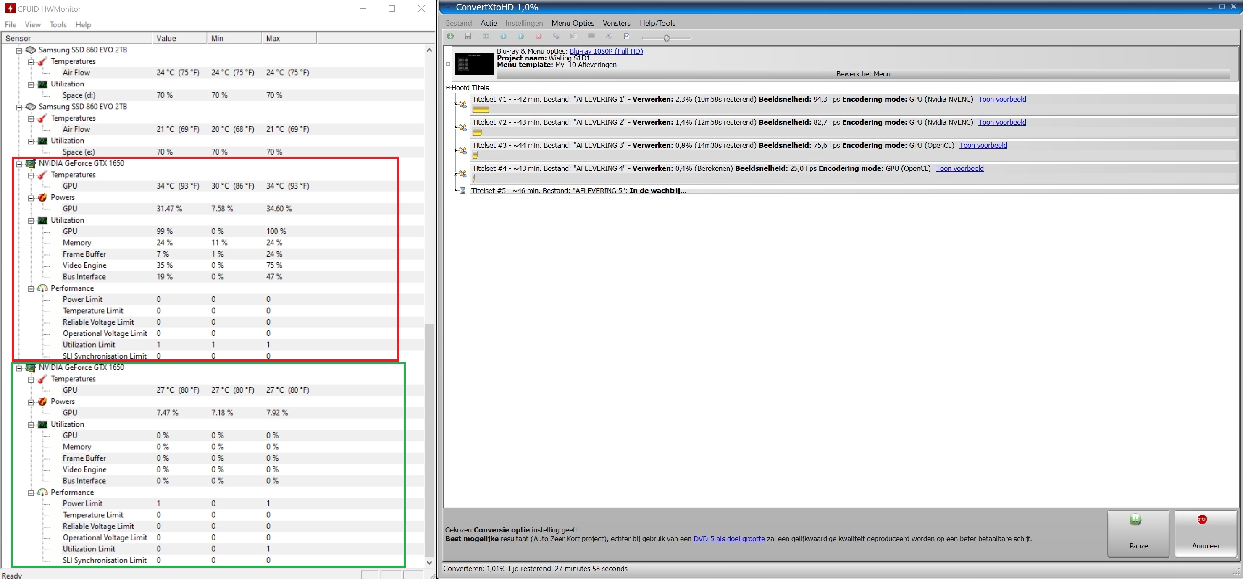Image resolution: width=1243 pixels, height=579 pixels.
Task: Click the drive icon of Samsung SSD with Space (e:)
Action: 31,107
